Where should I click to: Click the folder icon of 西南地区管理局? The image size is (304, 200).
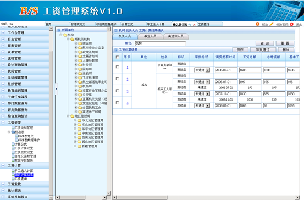pos(79,137)
